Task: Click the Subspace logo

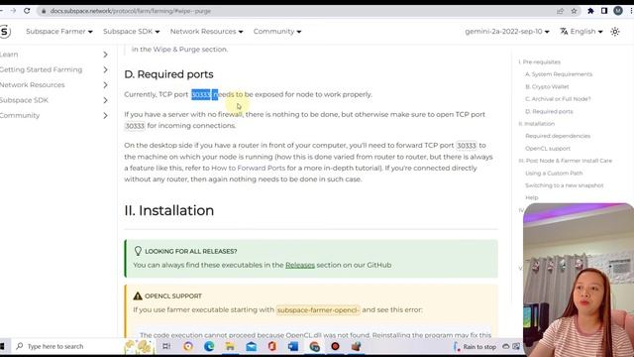Action: pos(5,32)
